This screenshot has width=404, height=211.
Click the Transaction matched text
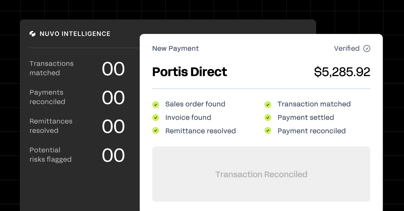pyautogui.click(x=314, y=104)
